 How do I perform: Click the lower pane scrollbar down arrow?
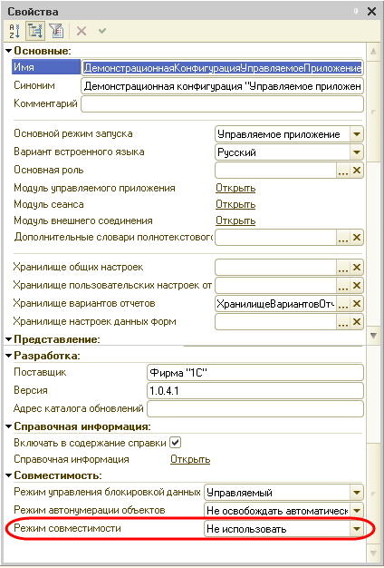373,553
